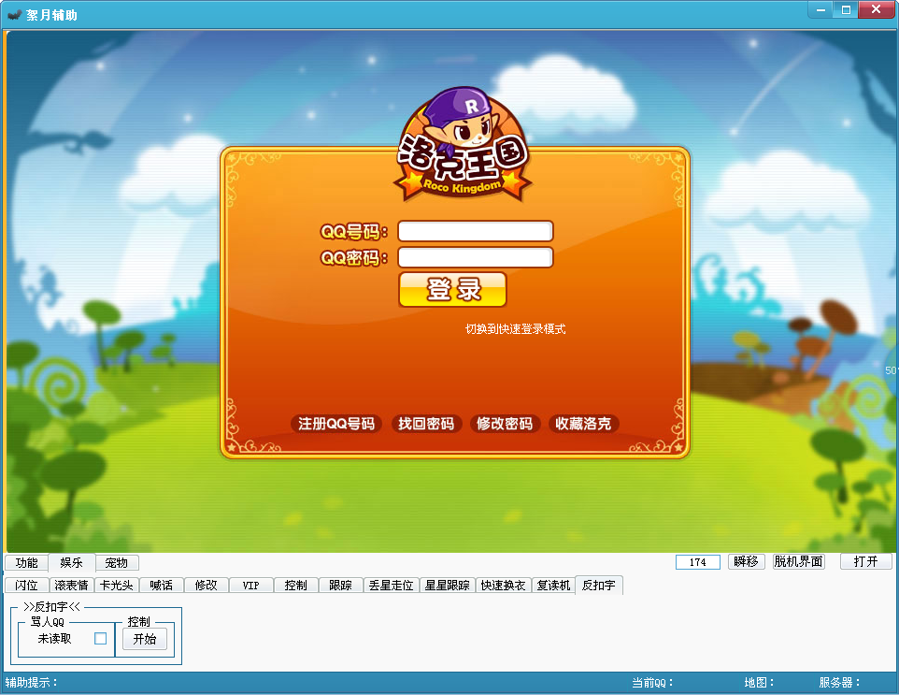Screen dimensions: 899x695
Task: Click the QQ号码 label text
Action: [354, 232]
